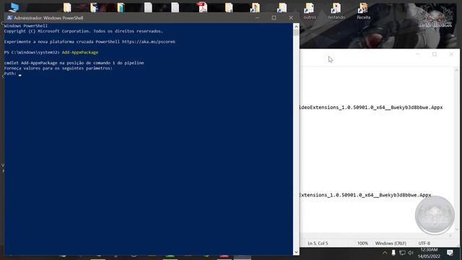Click the 'Add-AppxPackage' command text

pyautogui.click(x=80, y=53)
